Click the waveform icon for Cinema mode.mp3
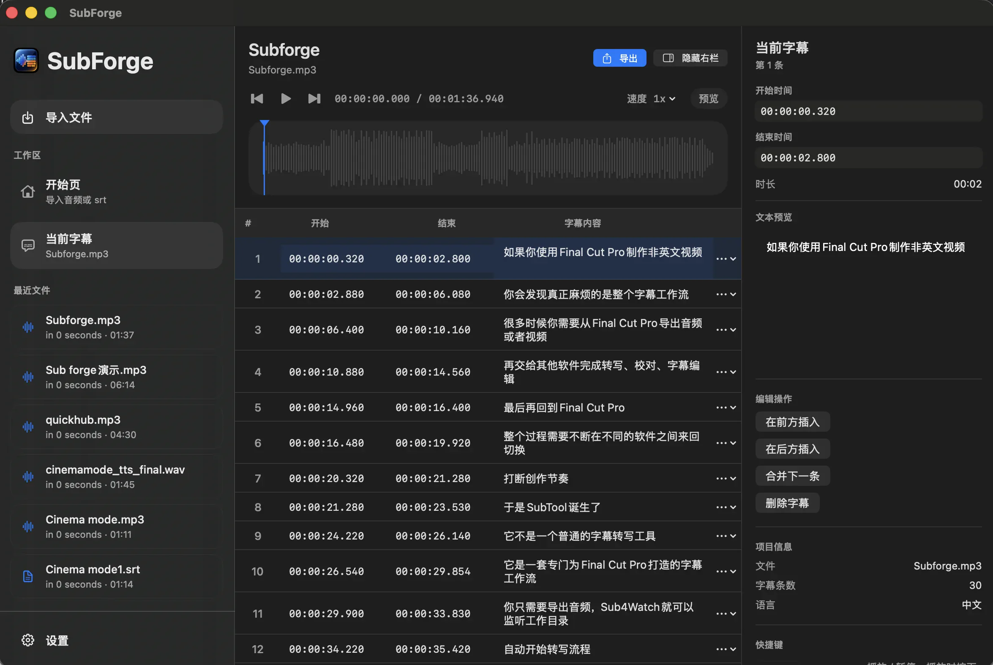Viewport: 993px width, 665px height. [28, 526]
